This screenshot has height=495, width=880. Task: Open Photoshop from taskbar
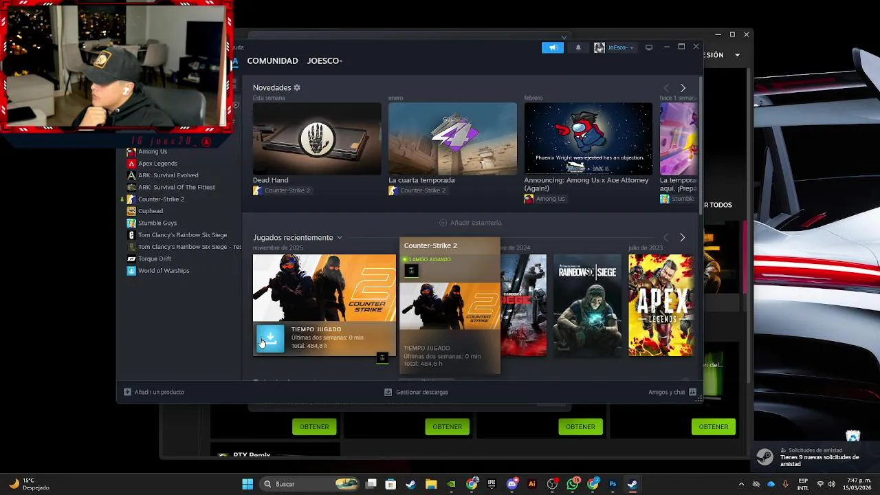tap(613, 484)
